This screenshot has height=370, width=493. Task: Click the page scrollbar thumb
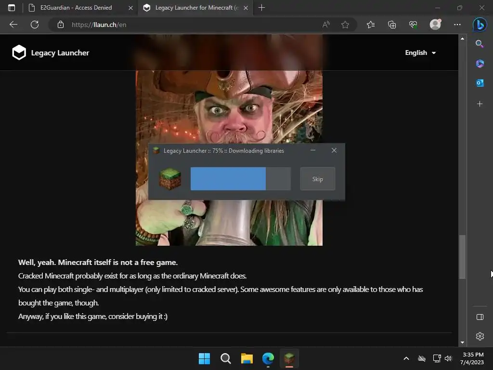point(462,257)
